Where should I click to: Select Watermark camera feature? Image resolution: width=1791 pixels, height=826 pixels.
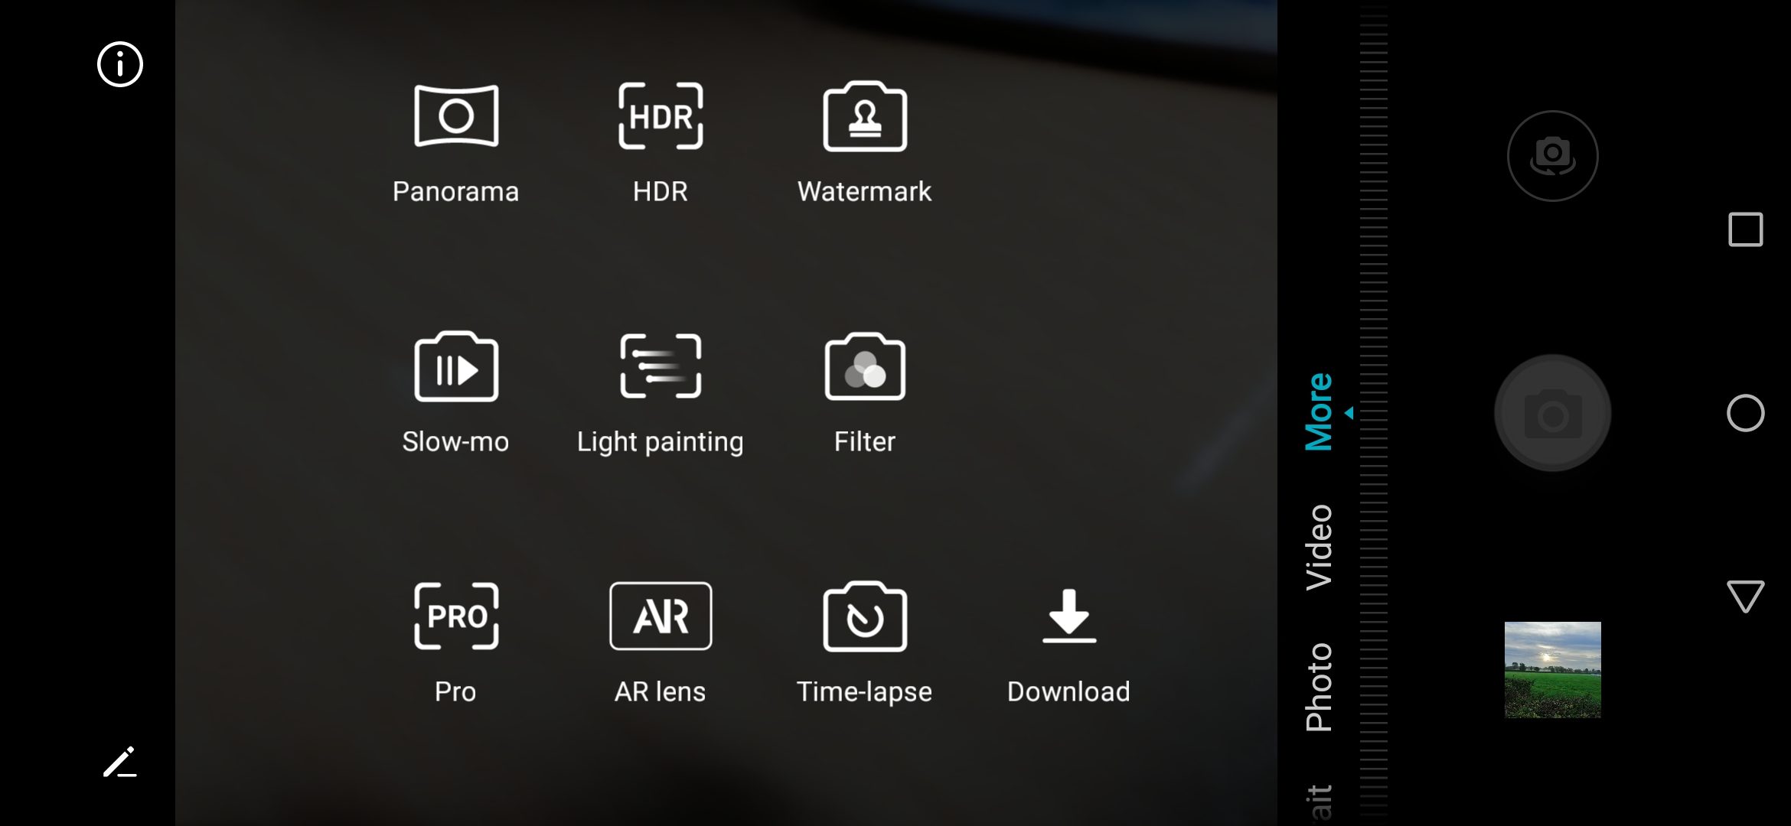pos(865,141)
